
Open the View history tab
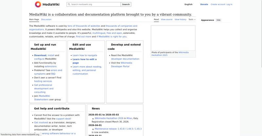pyautogui.click(x=180, y=19)
